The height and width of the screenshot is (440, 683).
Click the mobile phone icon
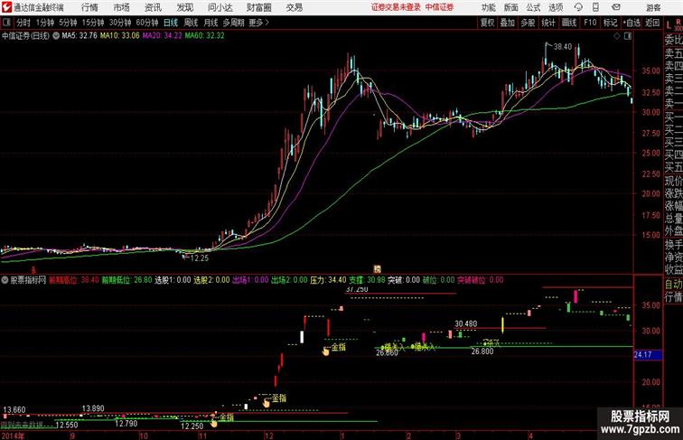click(595, 7)
